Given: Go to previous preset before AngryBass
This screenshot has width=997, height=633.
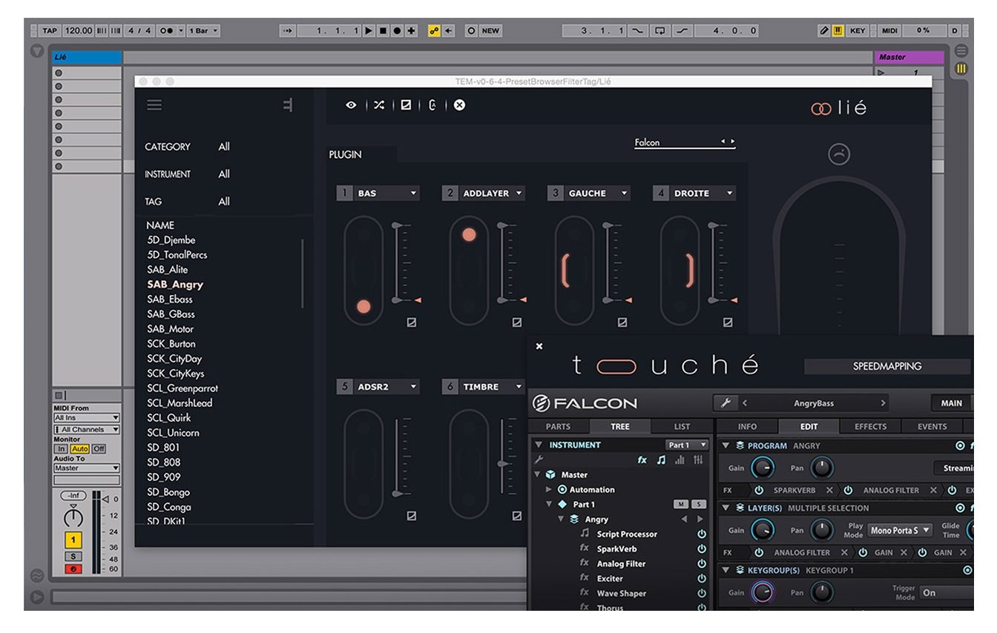Looking at the screenshot, I should pyautogui.click(x=745, y=403).
